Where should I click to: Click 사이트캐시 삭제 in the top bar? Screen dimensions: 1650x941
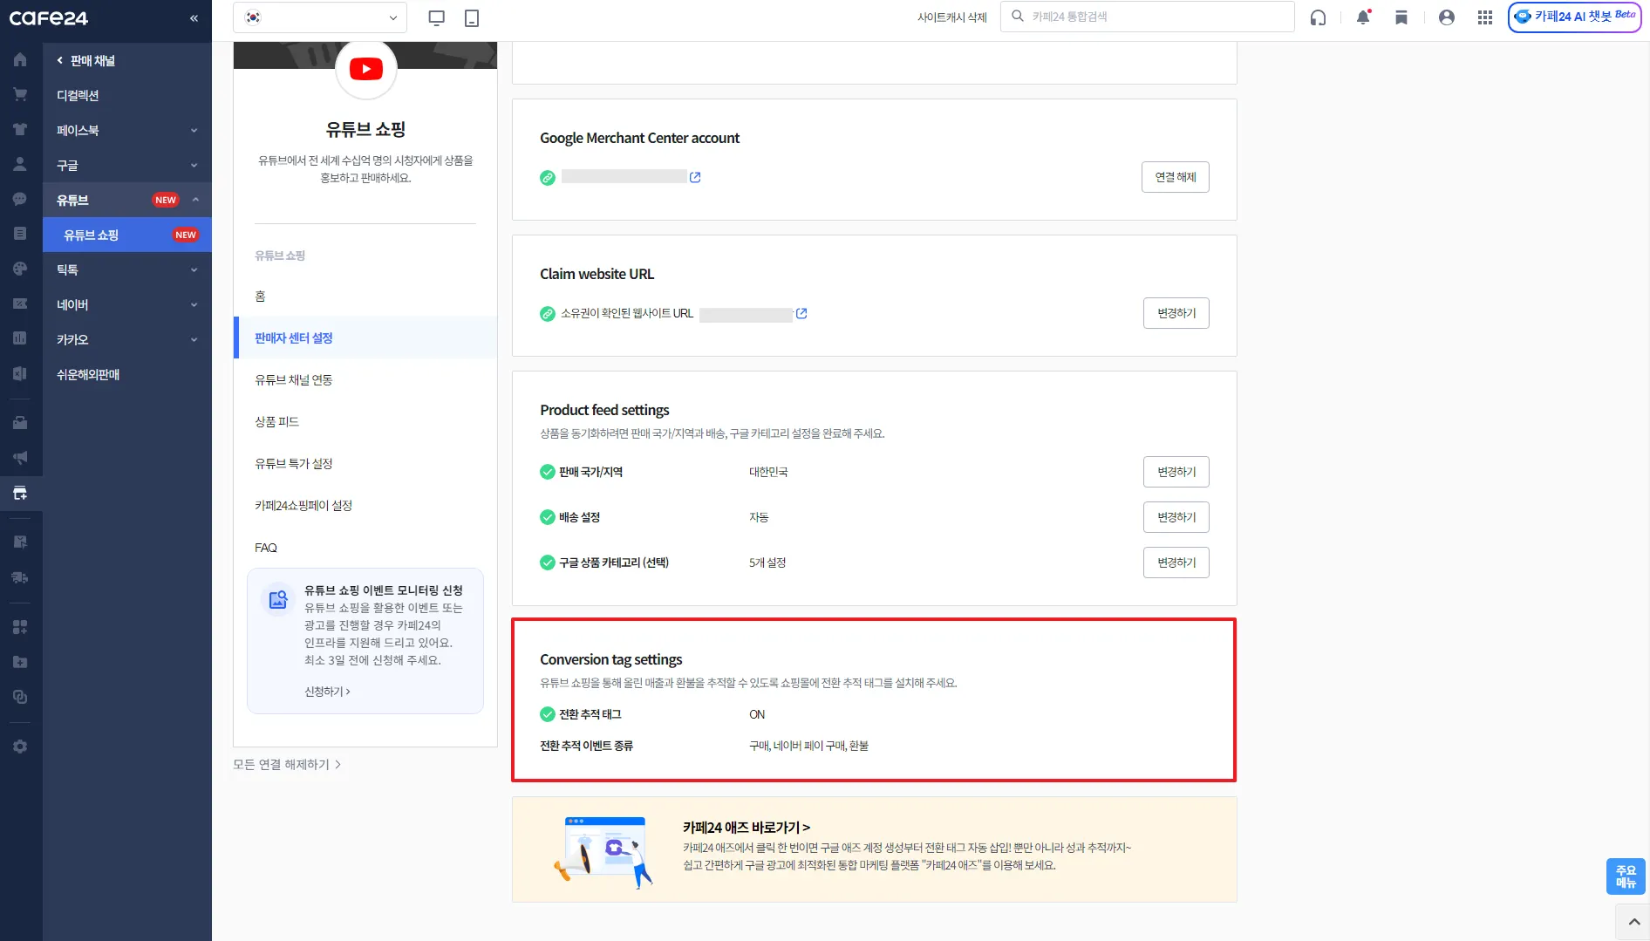pos(952,17)
